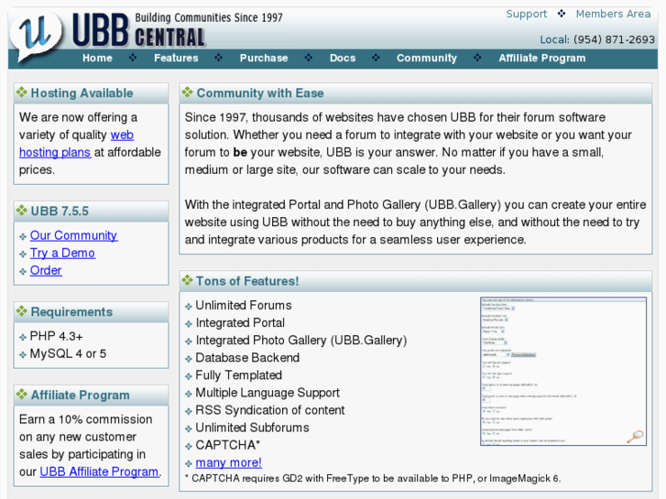Click the local phone number (954) 871-2693
666x499 pixels.
614,39
